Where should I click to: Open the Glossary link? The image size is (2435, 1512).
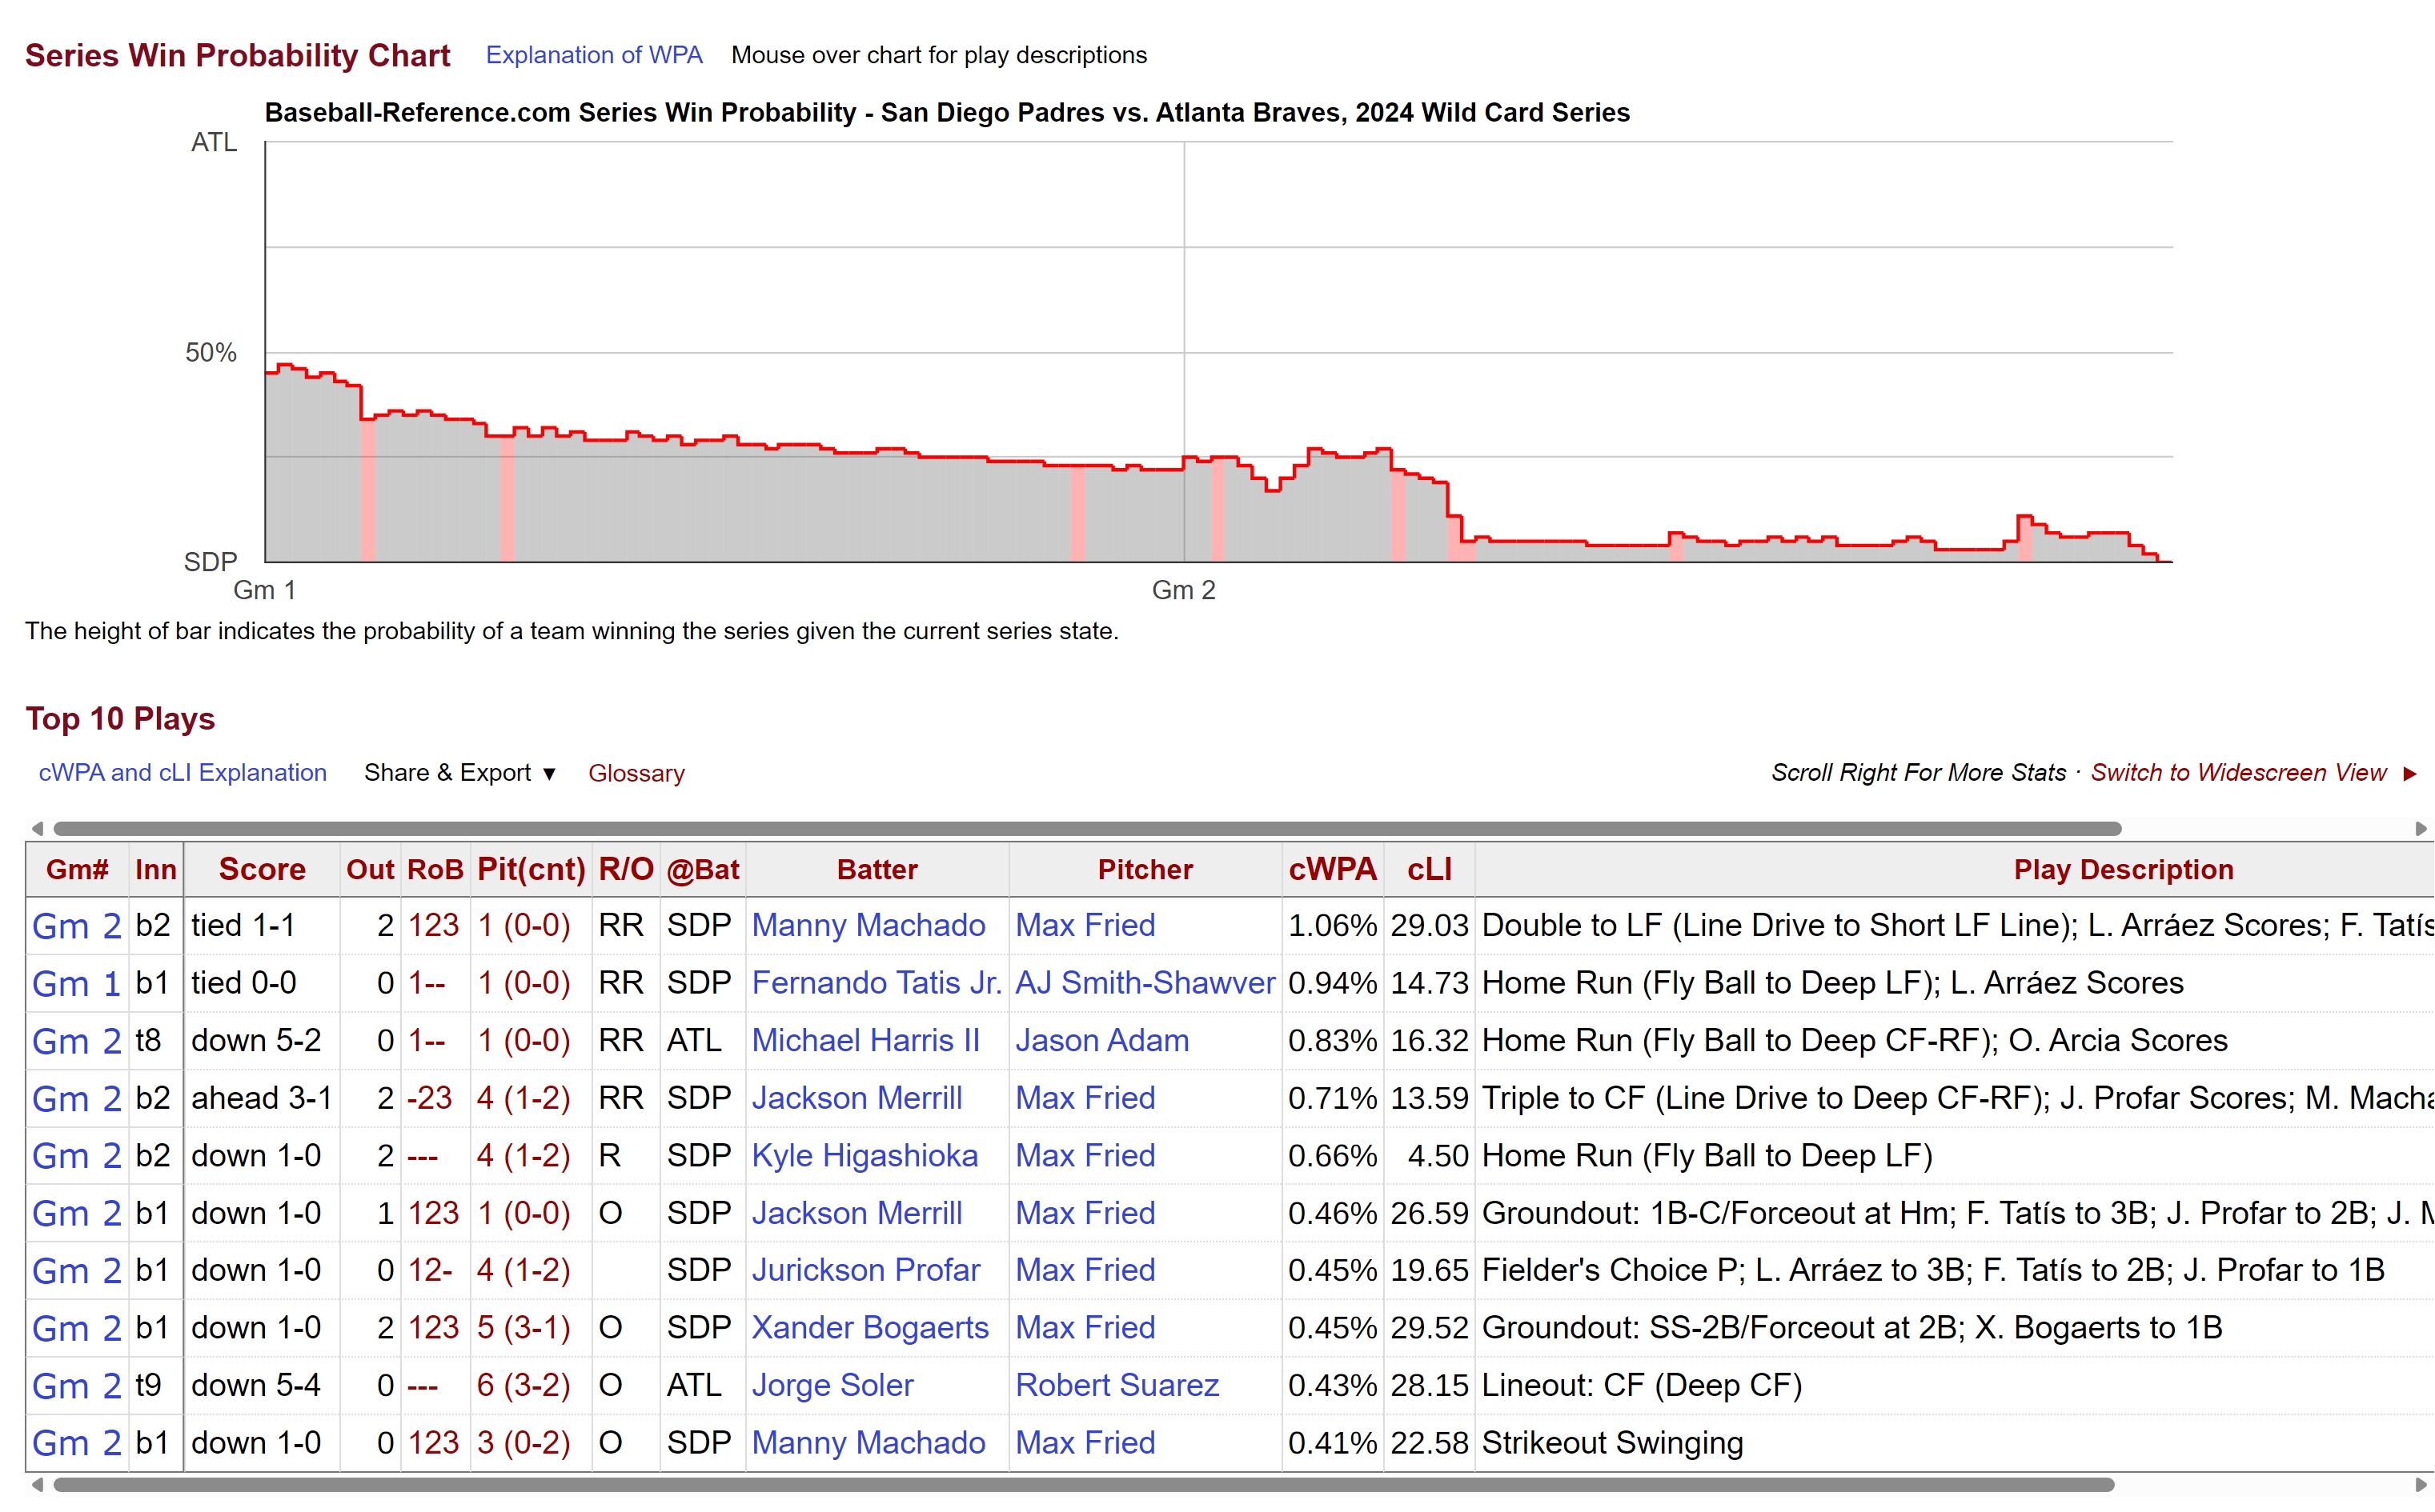[x=636, y=773]
